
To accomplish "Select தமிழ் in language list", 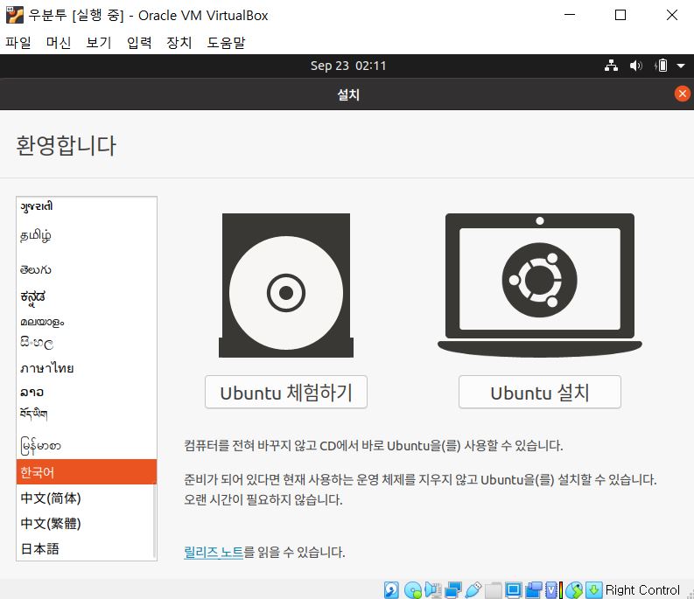I will (x=85, y=236).
